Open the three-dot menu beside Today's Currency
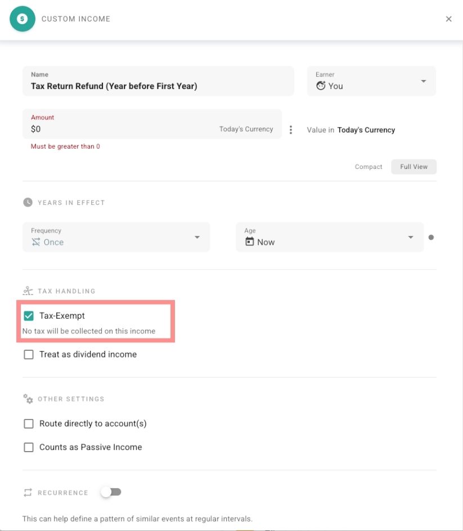Viewport: 463px width, 531px height. pyautogui.click(x=291, y=130)
